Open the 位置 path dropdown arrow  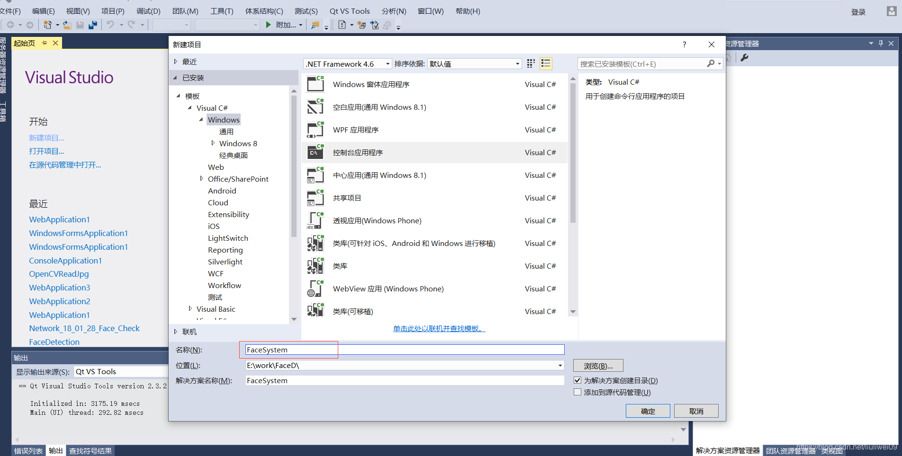560,365
